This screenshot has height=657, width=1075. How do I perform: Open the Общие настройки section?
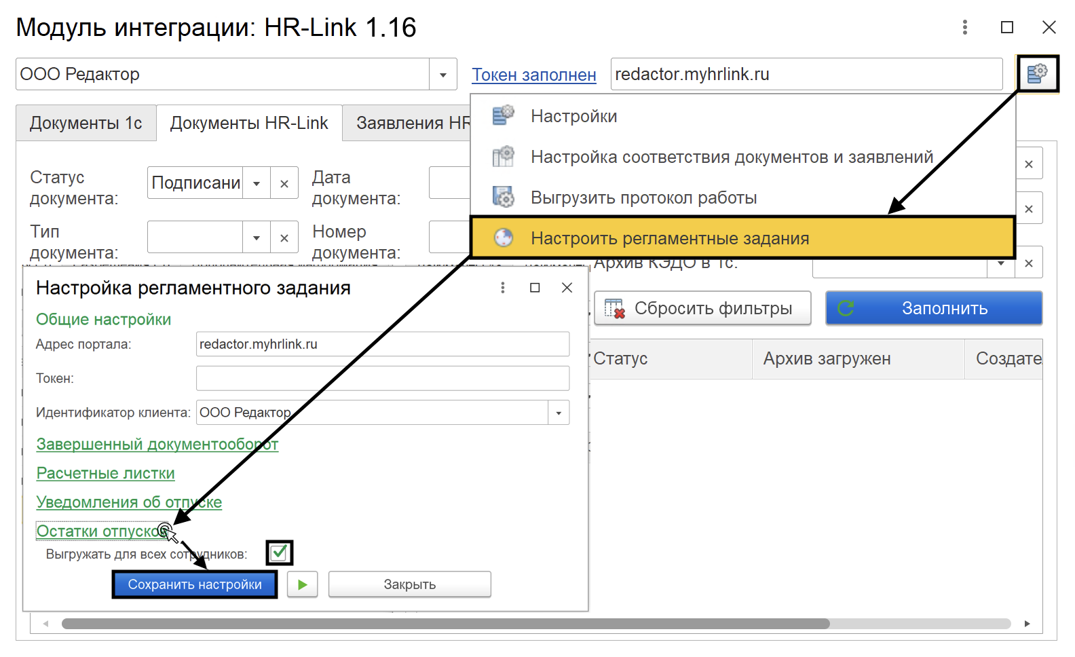(x=103, y=319)
